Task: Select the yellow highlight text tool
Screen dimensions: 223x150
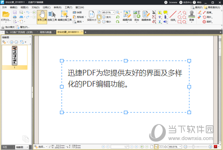Action: click(160, 12)
